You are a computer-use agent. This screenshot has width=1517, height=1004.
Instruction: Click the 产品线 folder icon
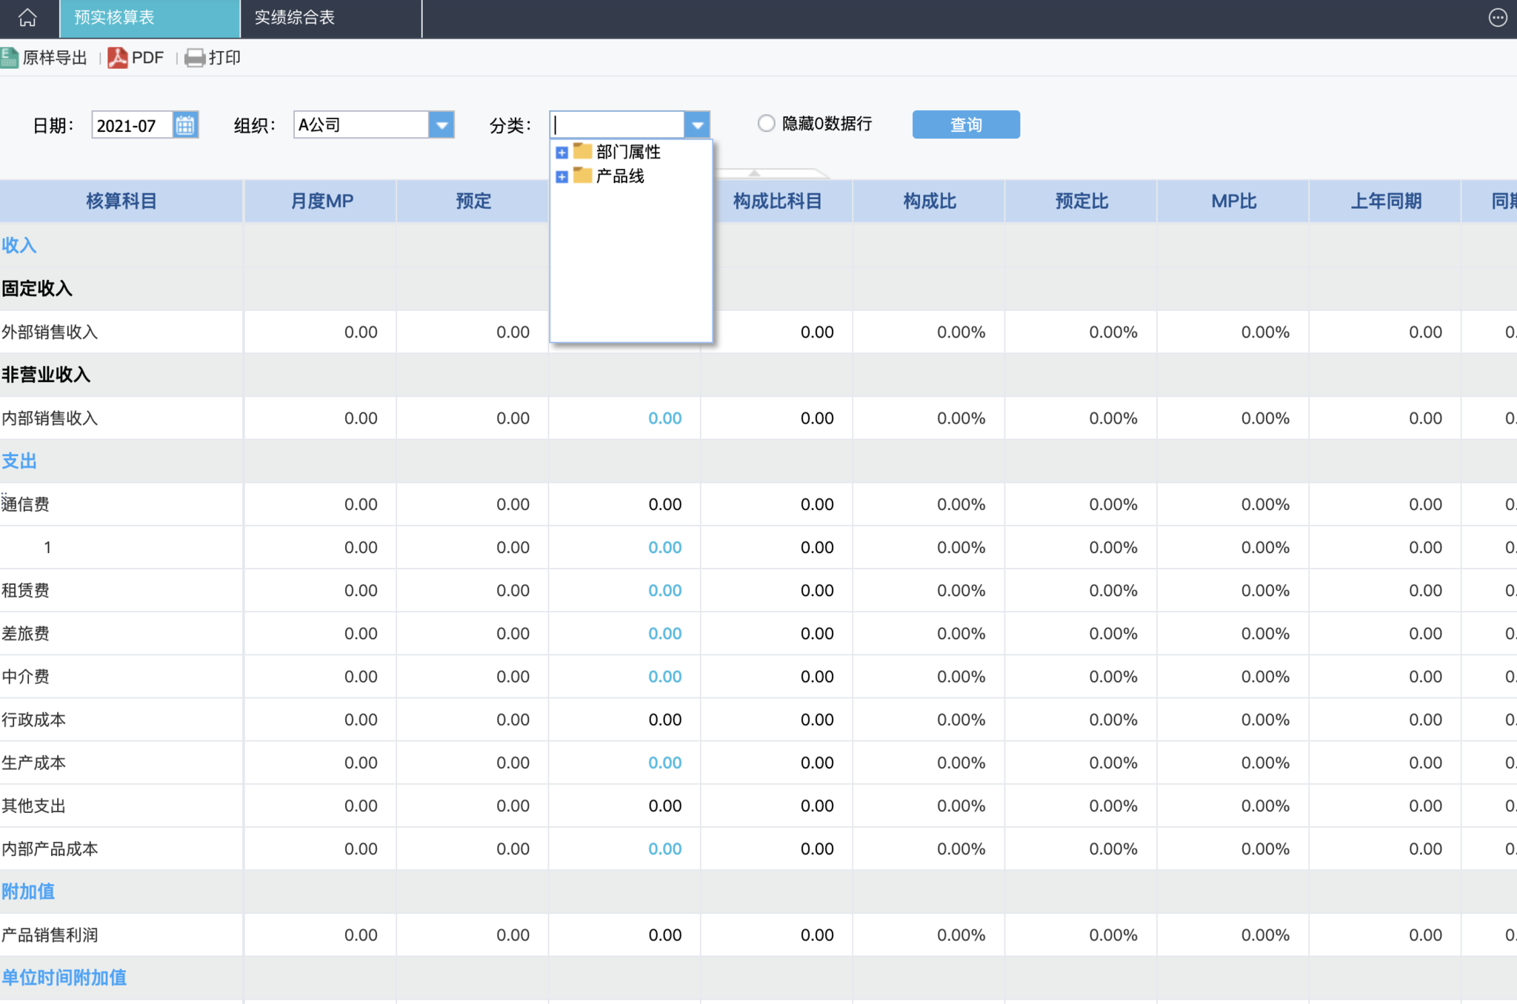[x=583, y=176]
